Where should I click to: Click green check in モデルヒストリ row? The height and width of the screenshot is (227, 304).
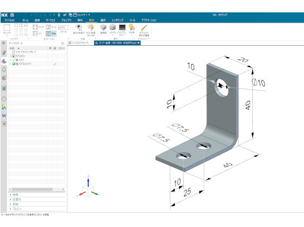pos(55,64)
